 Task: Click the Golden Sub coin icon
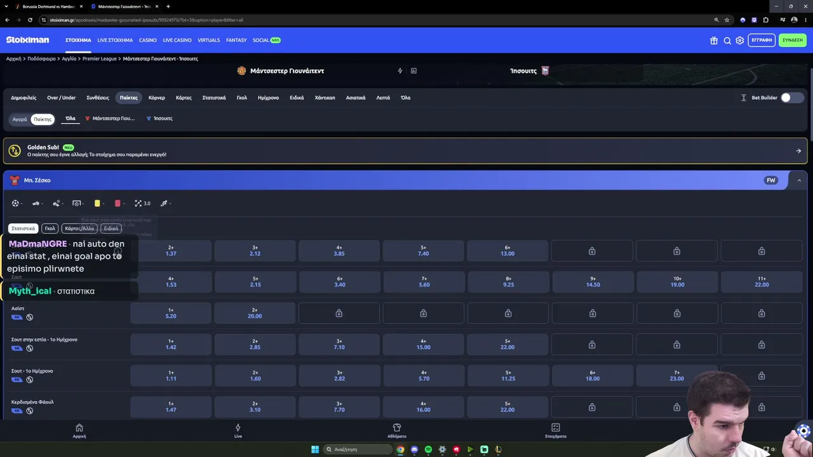pos(15,151)
